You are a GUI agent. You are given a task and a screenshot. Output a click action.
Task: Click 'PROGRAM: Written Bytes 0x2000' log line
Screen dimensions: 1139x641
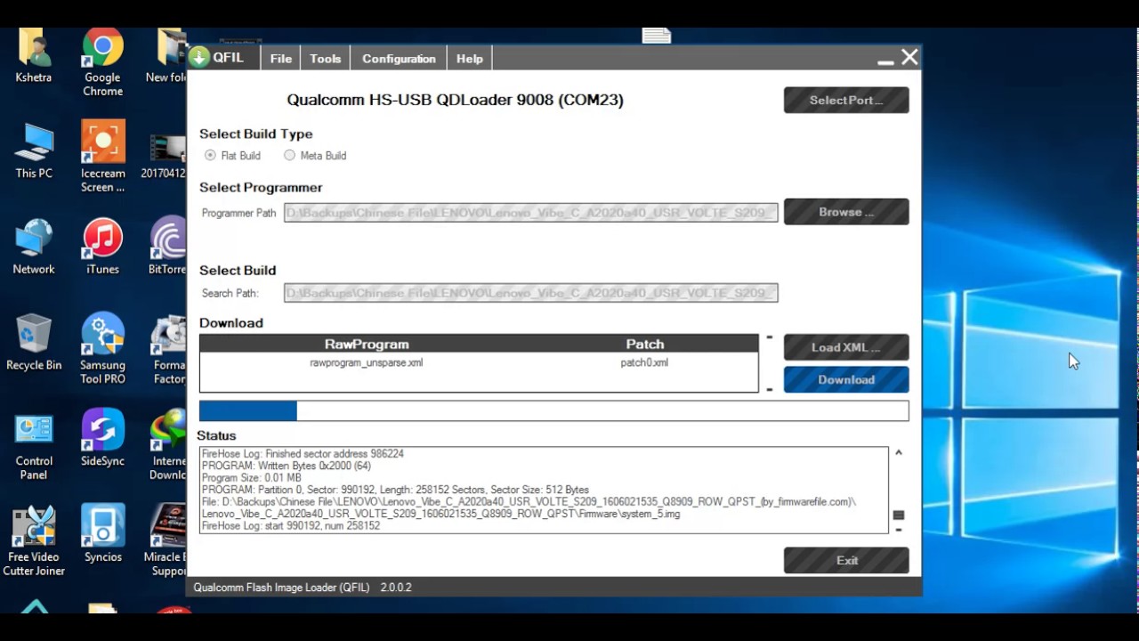coord(287,466)
